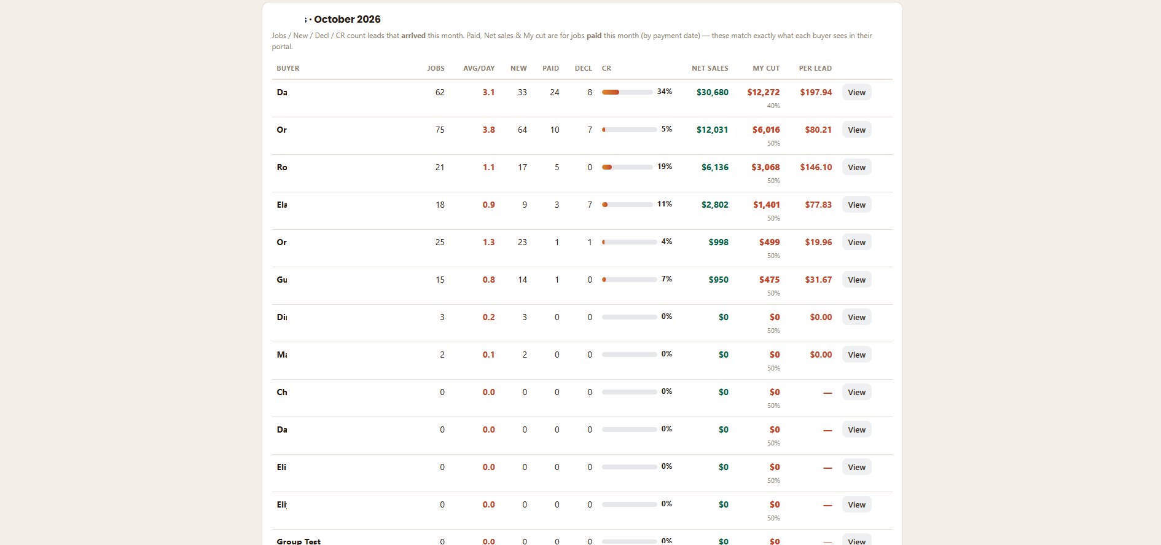The width and height of the screenshot is (1161, 545).
Task: Click the $12,272 my cut amount
Action: [x=764, y=92]
